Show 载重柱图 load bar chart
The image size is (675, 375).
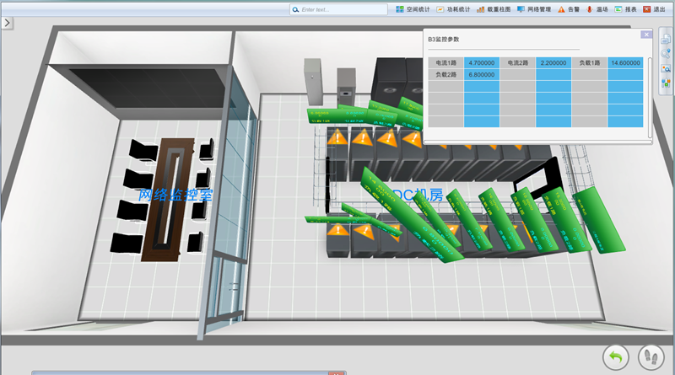pyautogui.click(x=494, y=9)
